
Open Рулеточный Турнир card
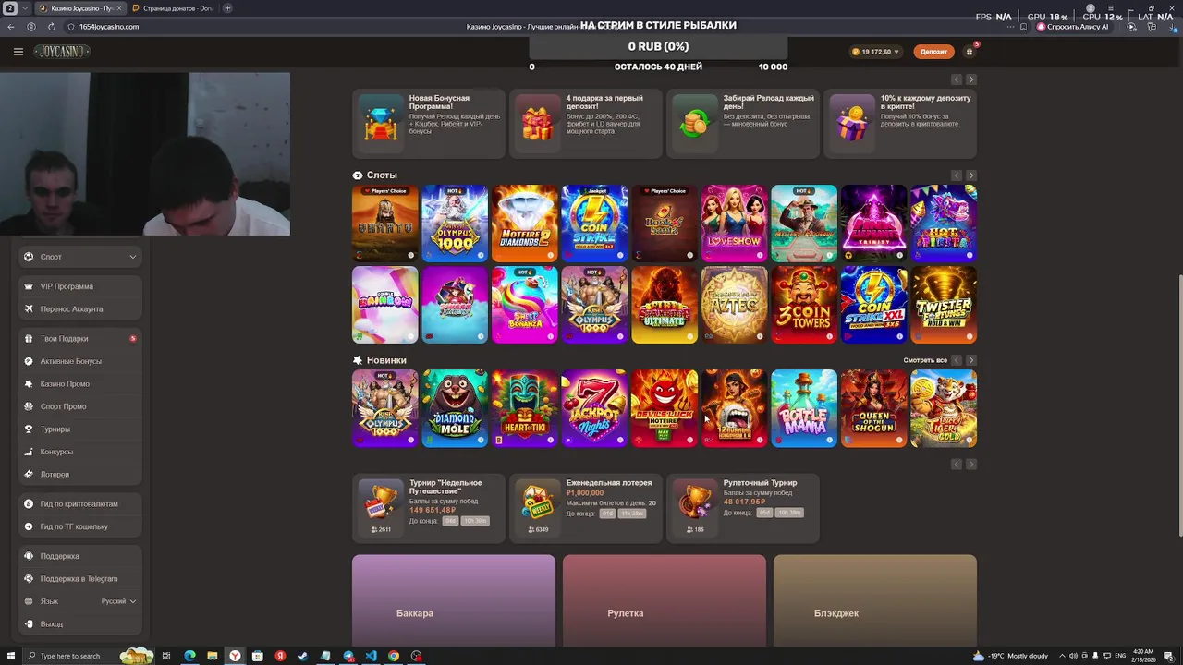[743, 507]
